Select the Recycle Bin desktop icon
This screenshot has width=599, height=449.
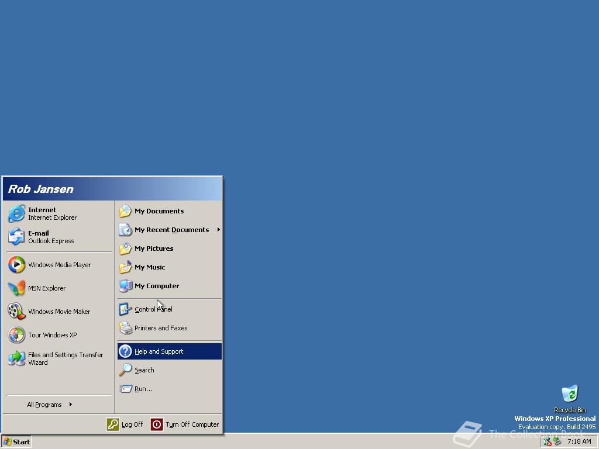point(570,394)
